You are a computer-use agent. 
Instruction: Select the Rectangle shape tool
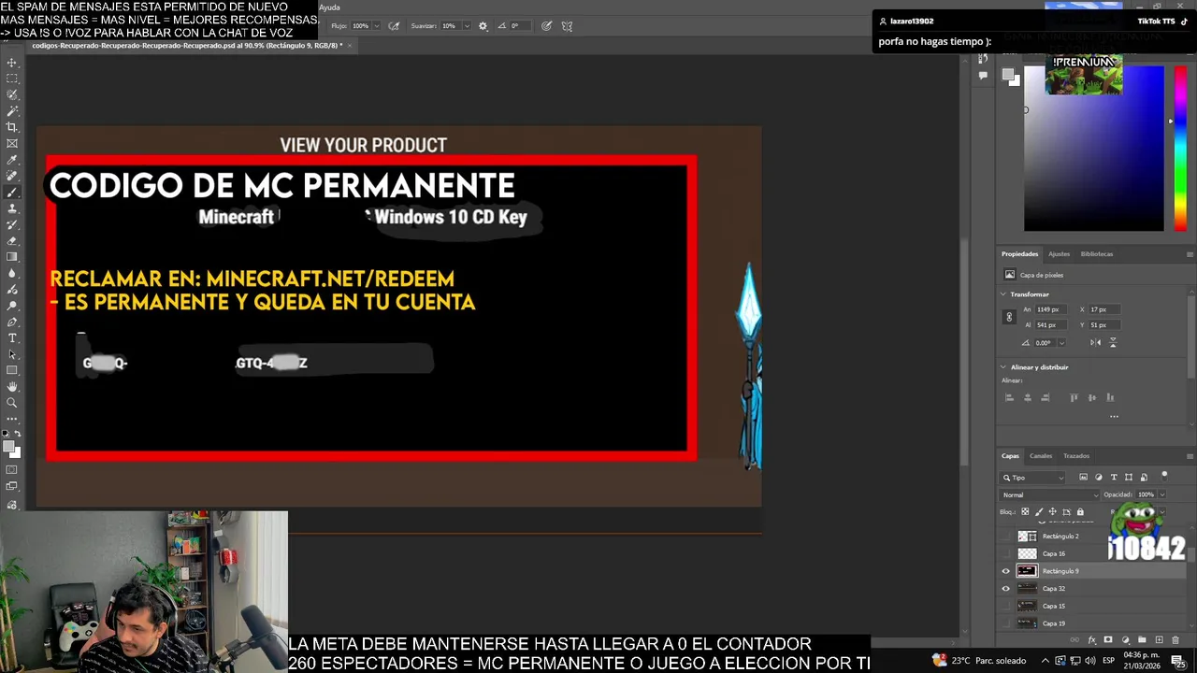(x=12, y=370)
